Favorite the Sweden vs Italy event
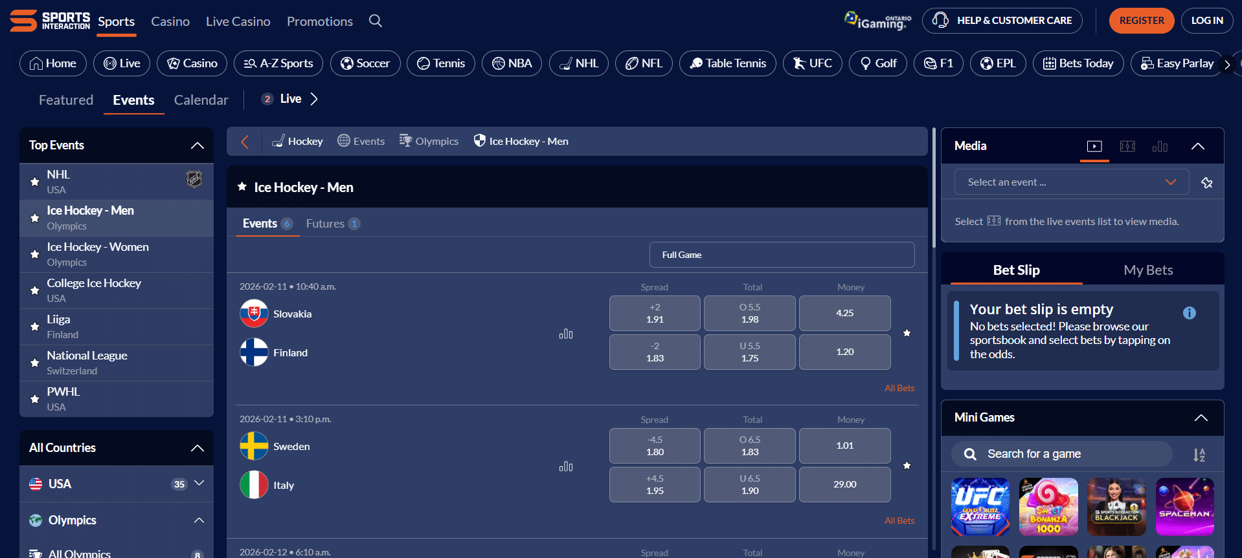Viewport: 1242px width, 558px height. coord(907,466)
